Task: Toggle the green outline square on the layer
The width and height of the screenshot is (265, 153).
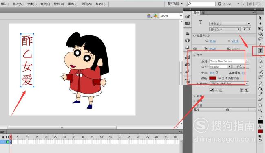Action: 7,142
